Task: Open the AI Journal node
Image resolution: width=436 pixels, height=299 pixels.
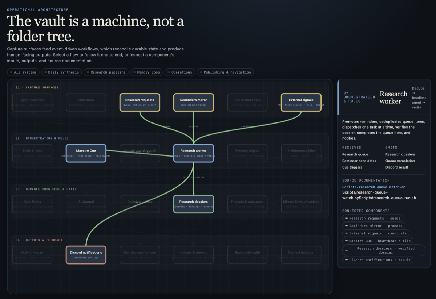Action: (x=86, y=204)
